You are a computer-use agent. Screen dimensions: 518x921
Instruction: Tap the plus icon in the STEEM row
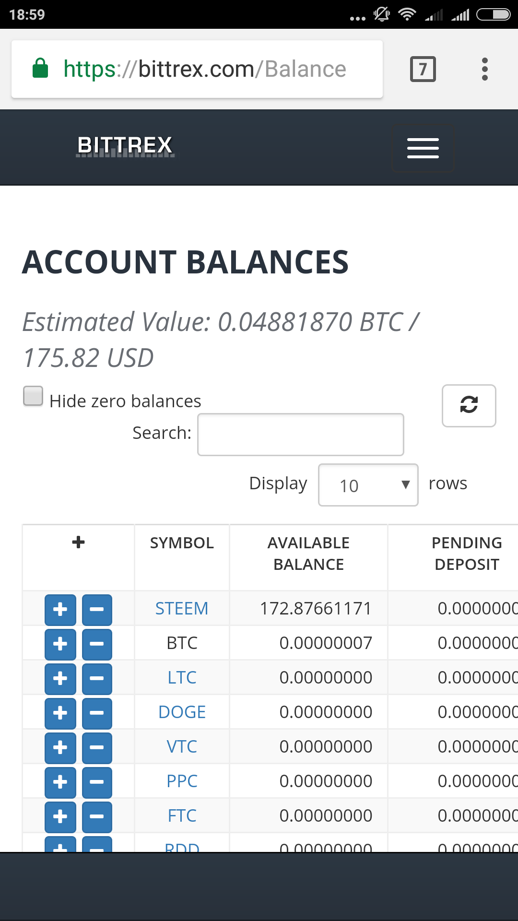click(60, 610)
